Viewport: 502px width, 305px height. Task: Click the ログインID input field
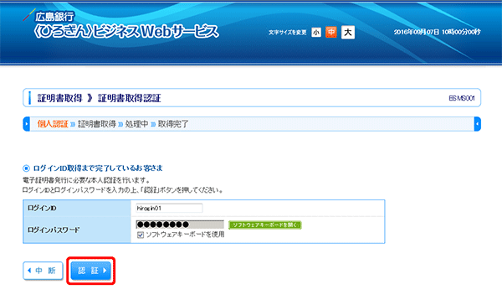(x=169, y=208)
